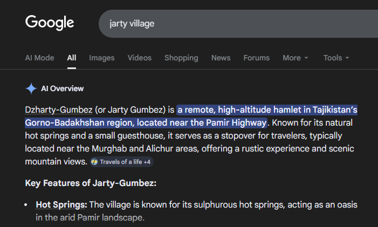Switch to the AI Mode tab

pos(39,58)
